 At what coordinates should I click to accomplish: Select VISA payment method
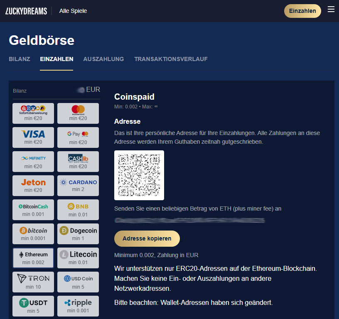point(33,137)
